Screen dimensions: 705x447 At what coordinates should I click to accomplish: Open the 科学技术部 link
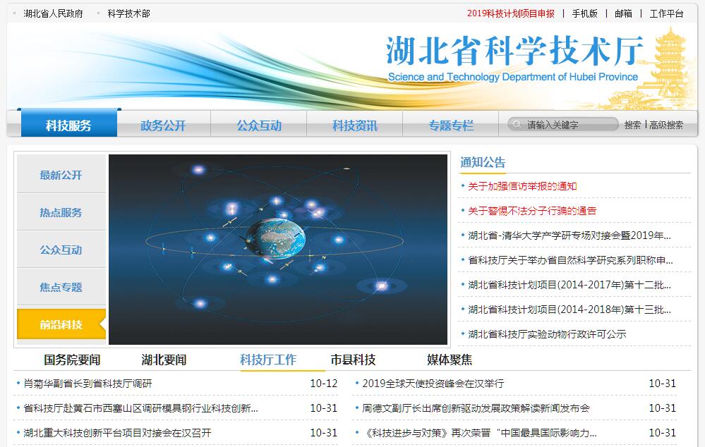[128, 13]
